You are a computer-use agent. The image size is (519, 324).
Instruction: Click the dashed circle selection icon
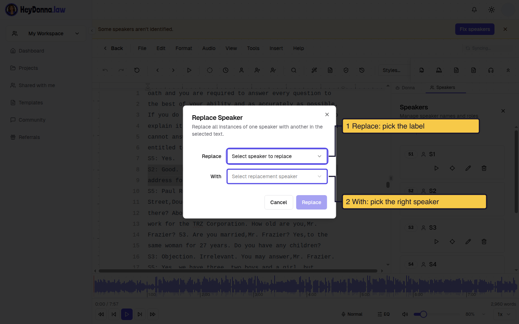tap(210, 70)
